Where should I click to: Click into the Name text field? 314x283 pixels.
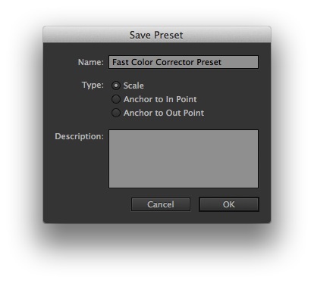tap(184, 62)
